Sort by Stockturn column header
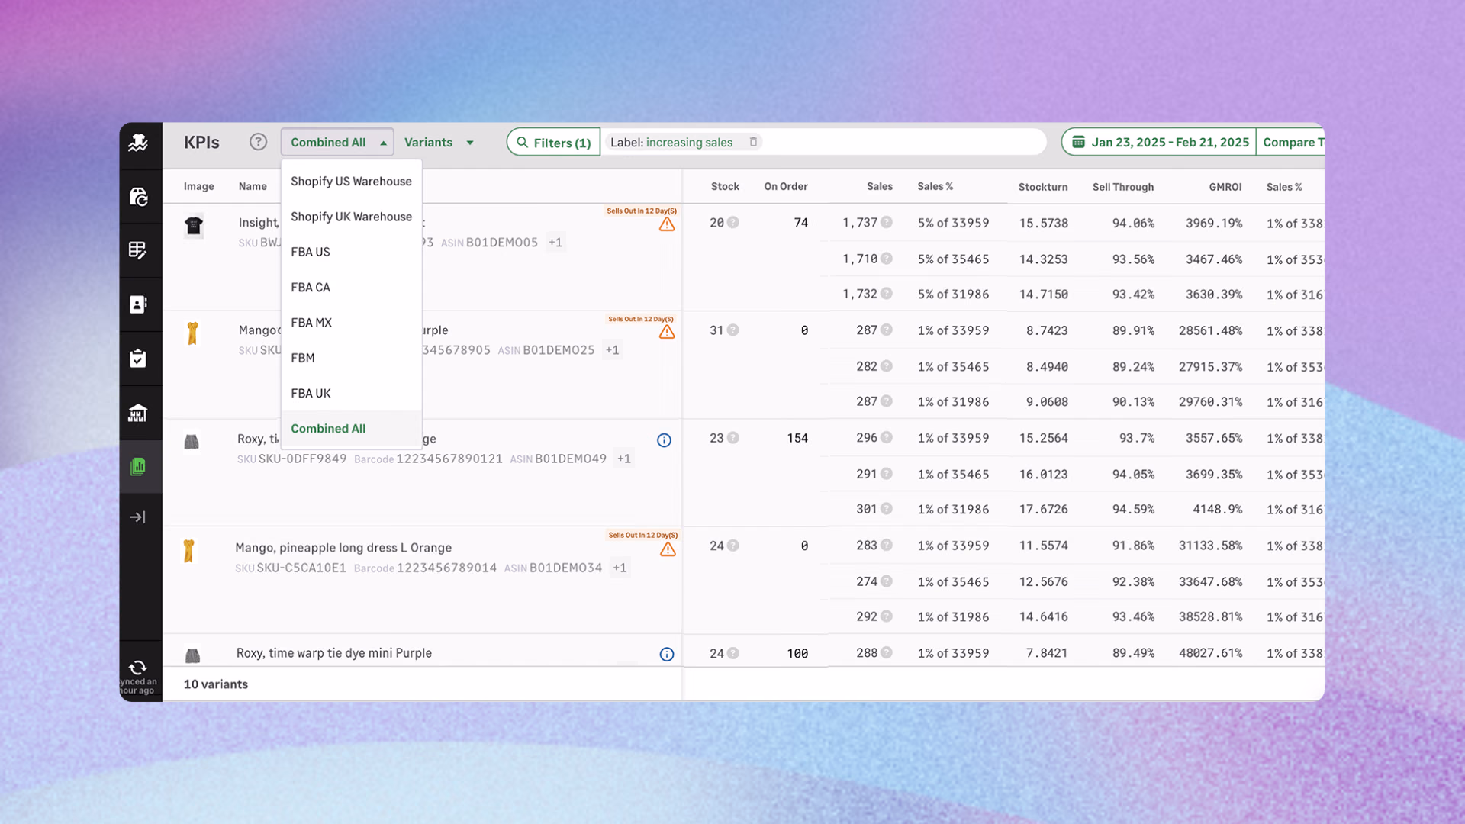The image size is (1465, 824). [x=1042, y=187]
